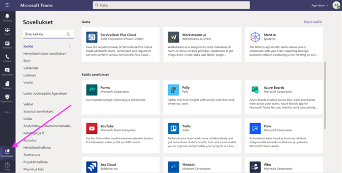Click the Workstreams.ai title text
The height and width of the screenshot is (173, 342).
pyautogui.click(x=194, y=35)
